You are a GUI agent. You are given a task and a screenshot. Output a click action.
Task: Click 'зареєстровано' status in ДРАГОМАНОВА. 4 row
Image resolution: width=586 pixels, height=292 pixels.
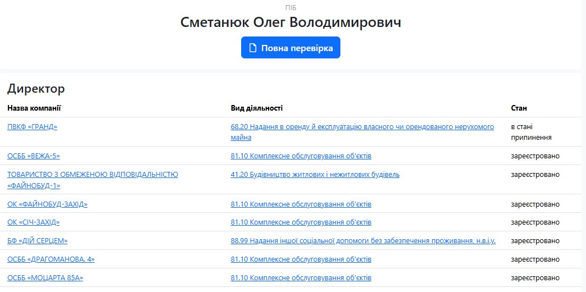(536, 259)
